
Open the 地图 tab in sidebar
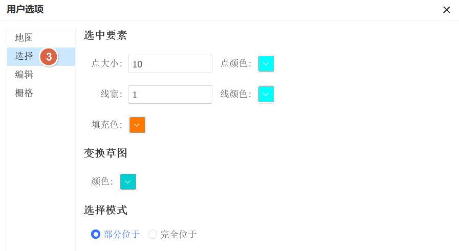(x=24, y=38)
